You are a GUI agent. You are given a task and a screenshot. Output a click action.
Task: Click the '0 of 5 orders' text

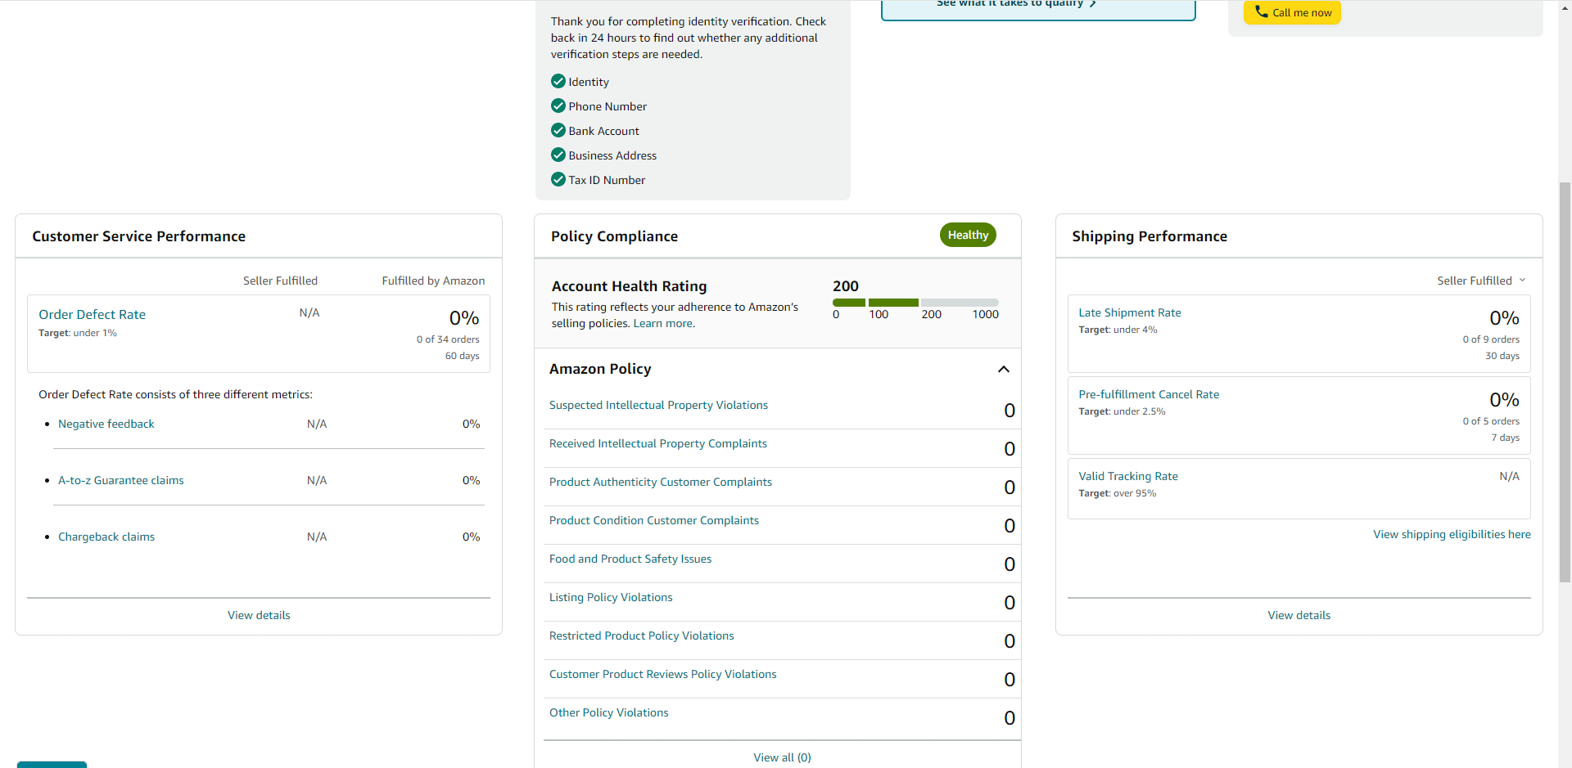pyautogui.click(x=1491, y=421)
